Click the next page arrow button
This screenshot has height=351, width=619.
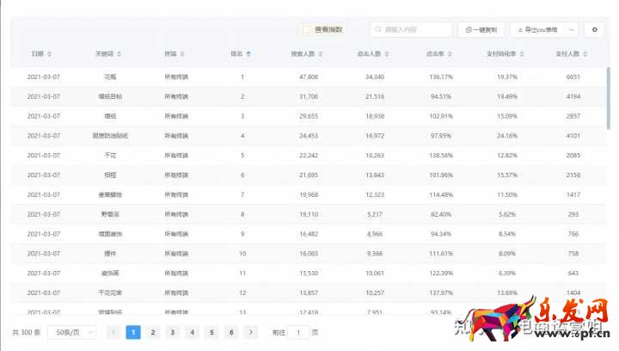pyautogui.click(x=250, y=332)
